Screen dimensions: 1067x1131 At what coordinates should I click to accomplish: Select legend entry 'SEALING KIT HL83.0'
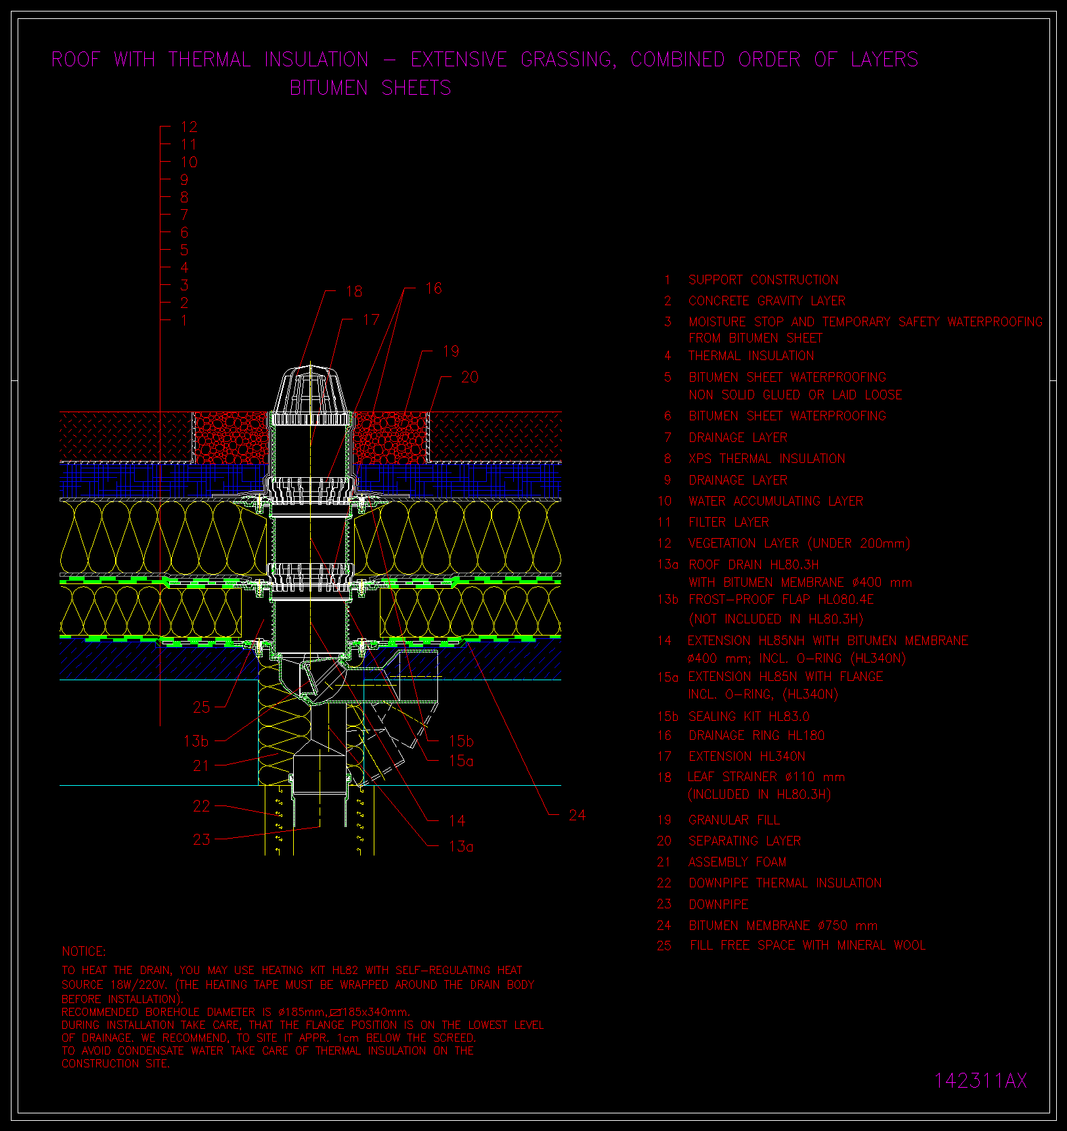[749, 716]
